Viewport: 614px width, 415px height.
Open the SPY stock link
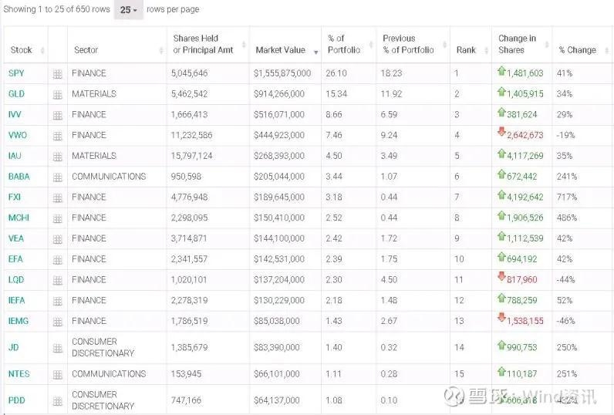pyautogui.click(x=16, y=73)
